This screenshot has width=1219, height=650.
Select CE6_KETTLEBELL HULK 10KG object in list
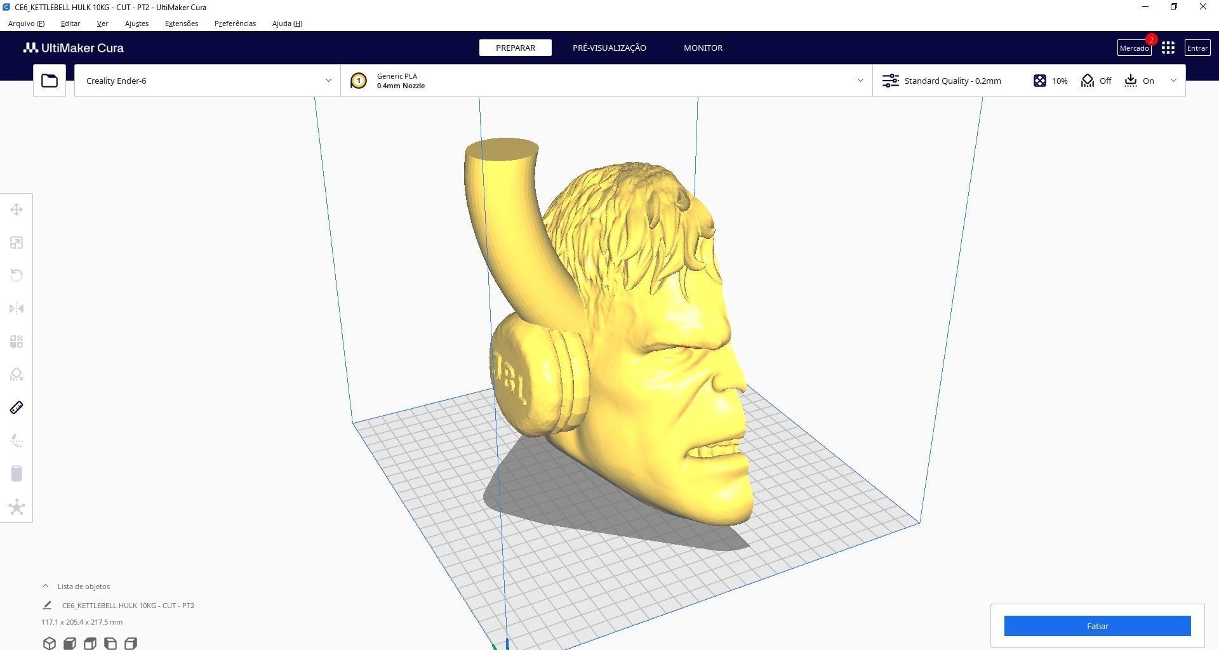point(128,606)
